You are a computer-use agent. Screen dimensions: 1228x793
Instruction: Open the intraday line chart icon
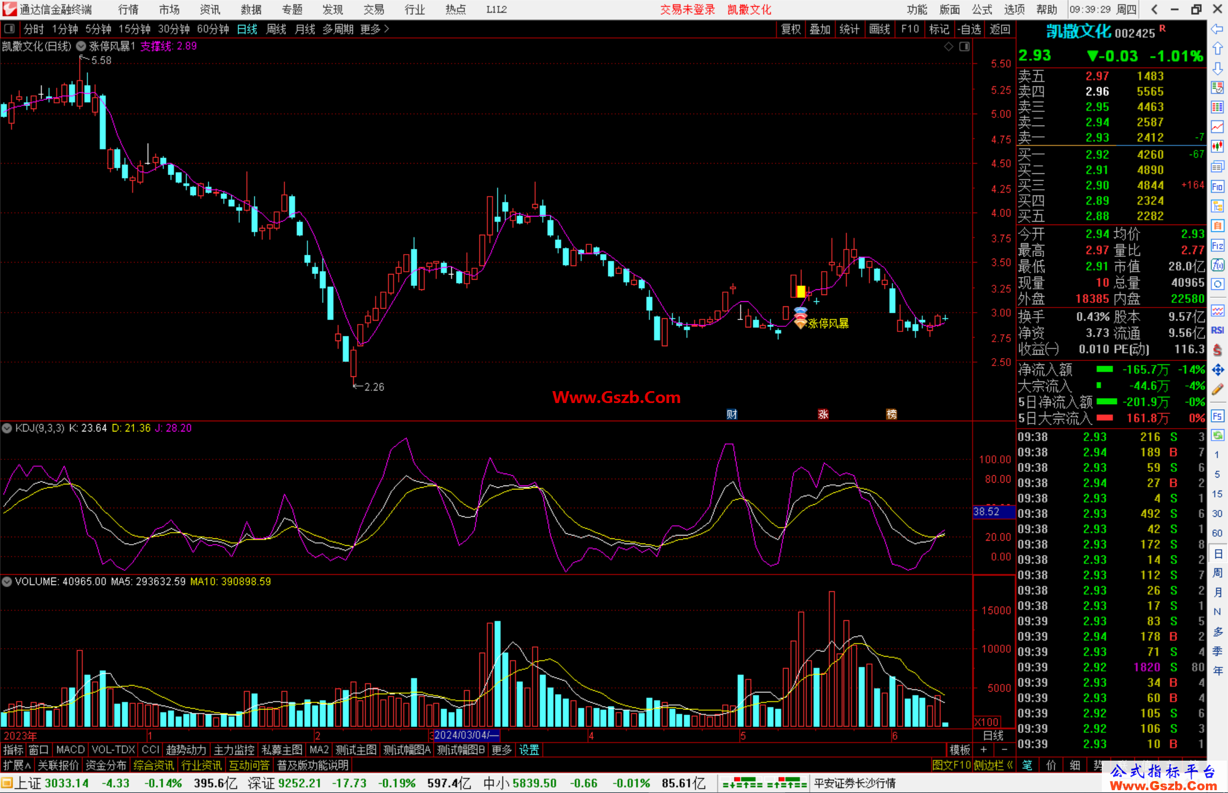(x=1217, y=127)
